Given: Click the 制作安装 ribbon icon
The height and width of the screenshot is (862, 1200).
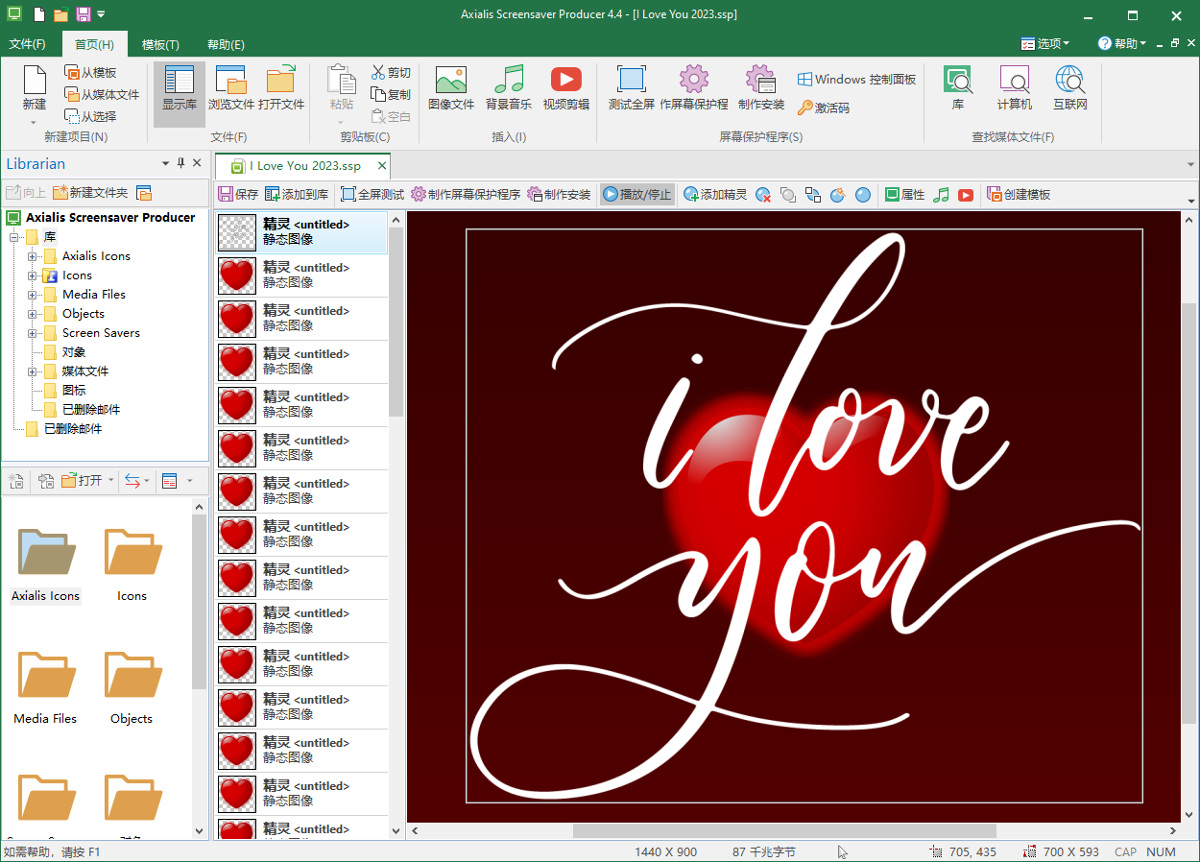Looking at the screenshot, I should [761, 89].
